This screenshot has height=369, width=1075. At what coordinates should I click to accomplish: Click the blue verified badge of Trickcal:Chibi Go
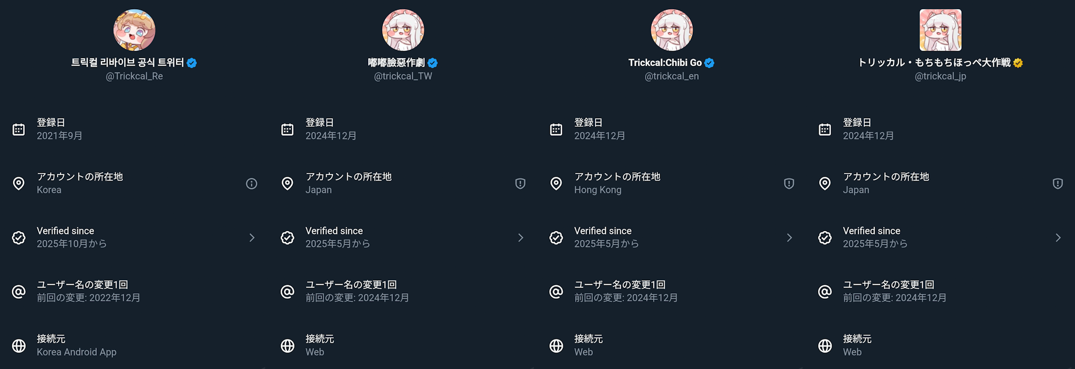(x=709, y=63)
